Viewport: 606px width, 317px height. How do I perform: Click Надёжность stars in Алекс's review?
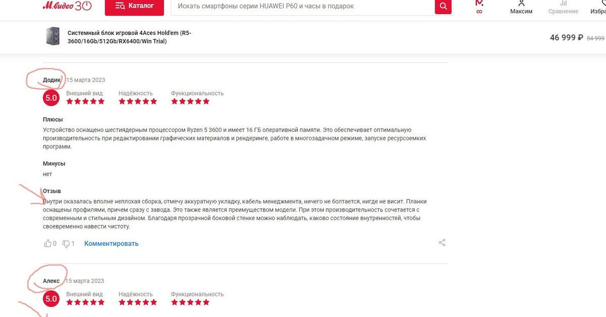tap(138, 302)
